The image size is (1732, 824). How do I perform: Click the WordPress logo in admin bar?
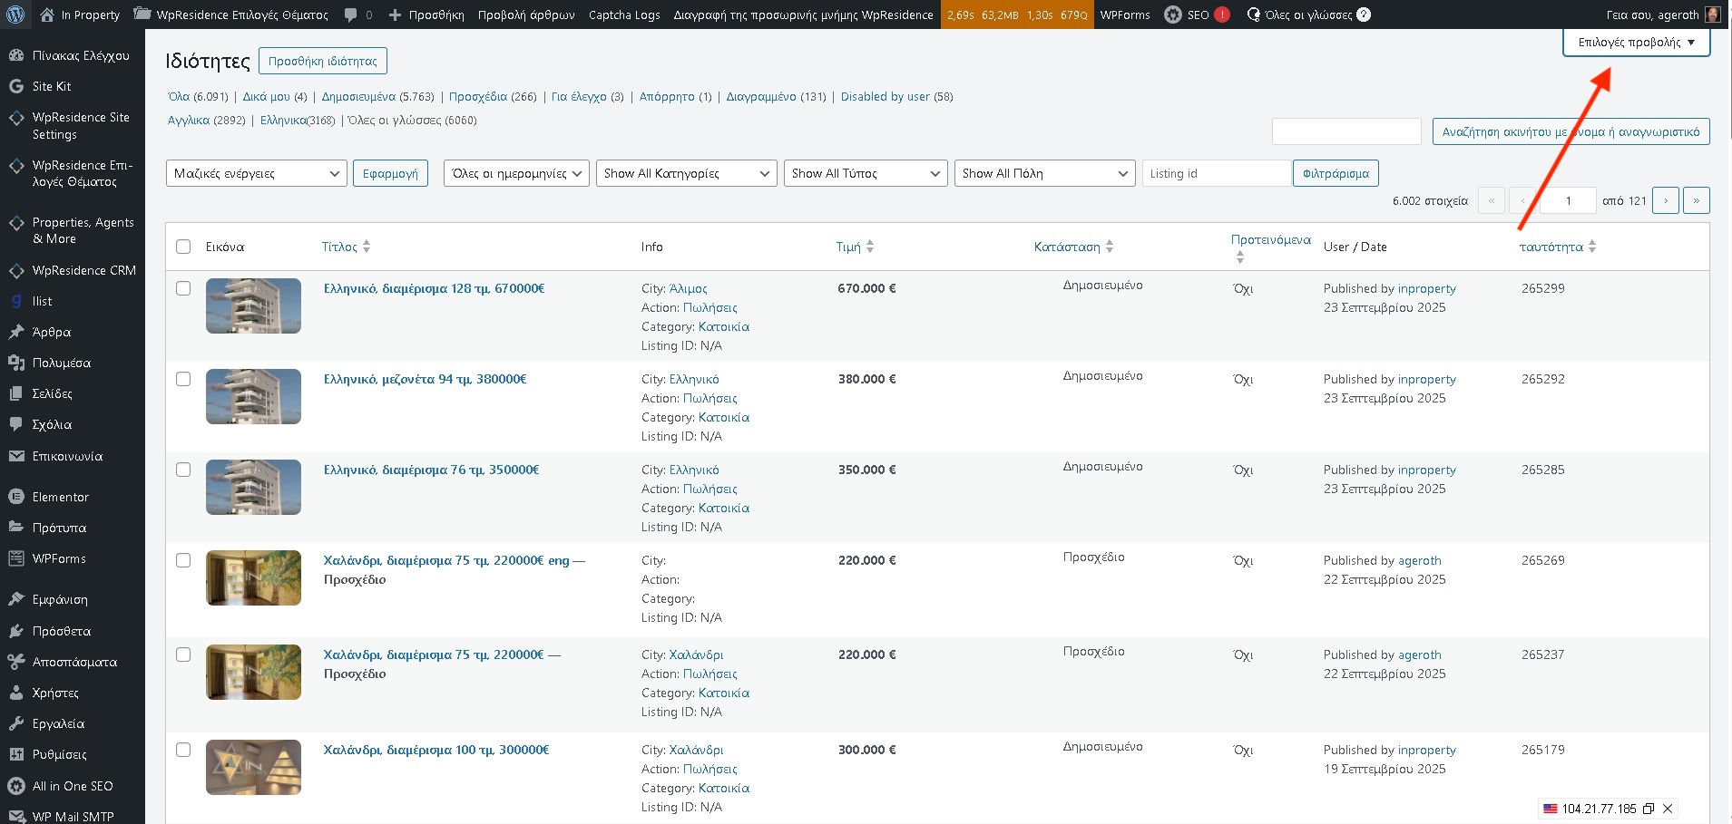[15, 15]
